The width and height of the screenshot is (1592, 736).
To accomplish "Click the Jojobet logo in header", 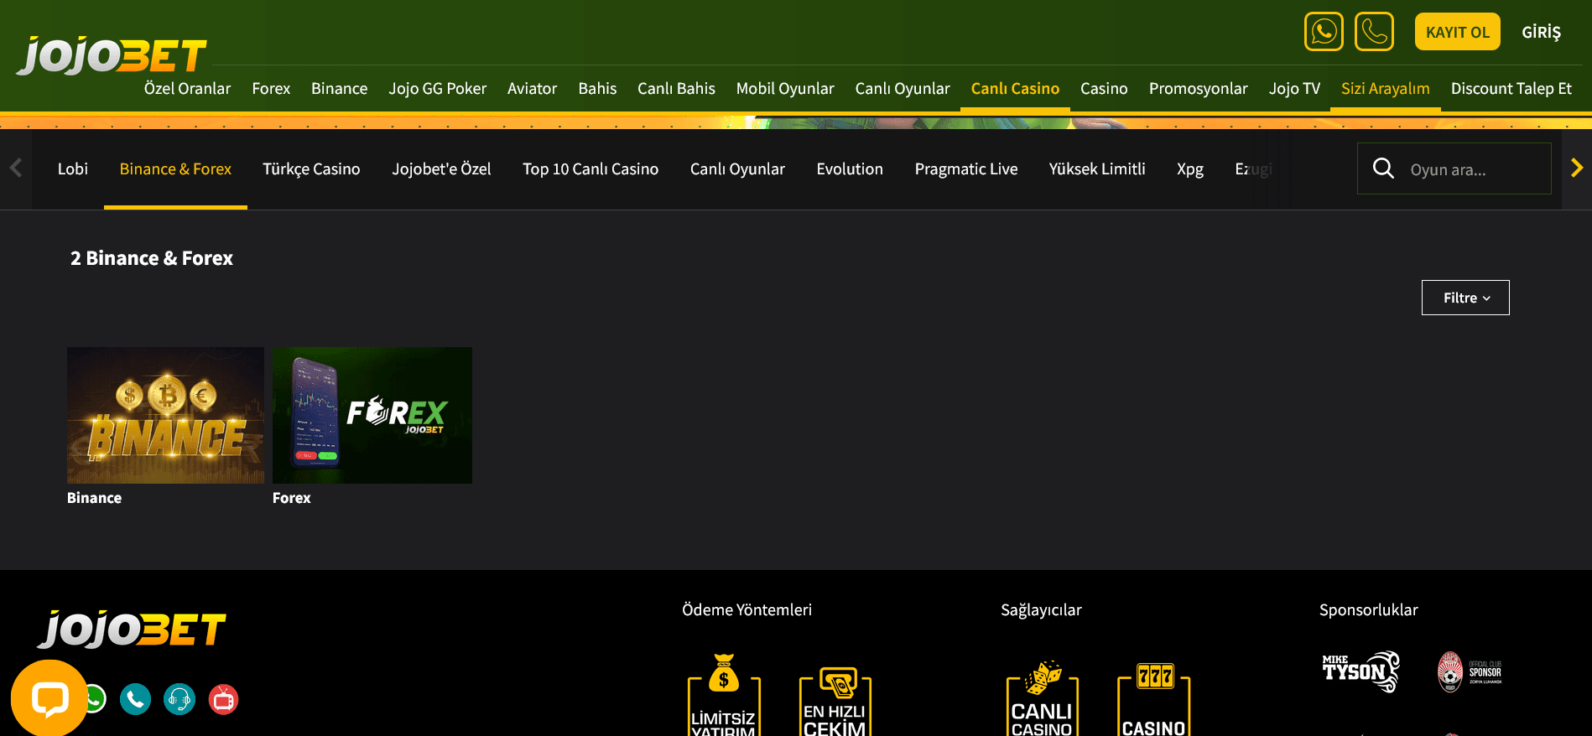I will (112, 55).
